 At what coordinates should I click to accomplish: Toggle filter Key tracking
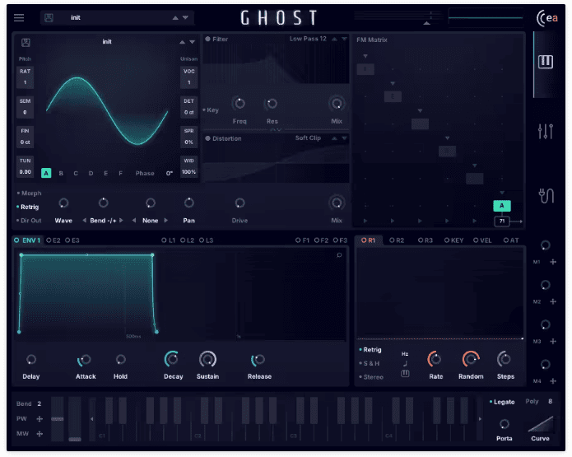(211, 110)
